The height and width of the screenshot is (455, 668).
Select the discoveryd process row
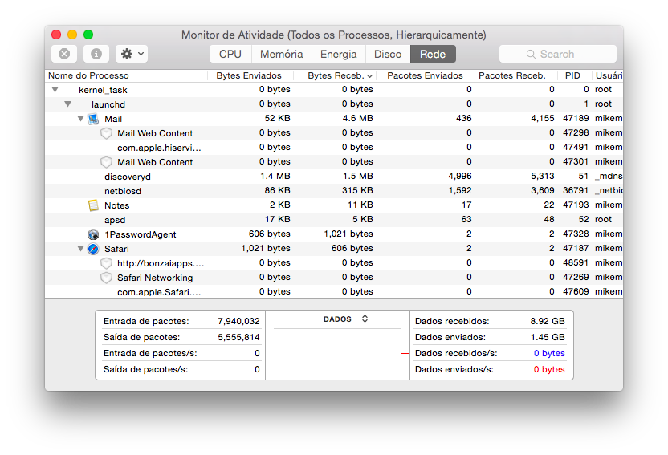pyautogui.click(x=334, y=177)
